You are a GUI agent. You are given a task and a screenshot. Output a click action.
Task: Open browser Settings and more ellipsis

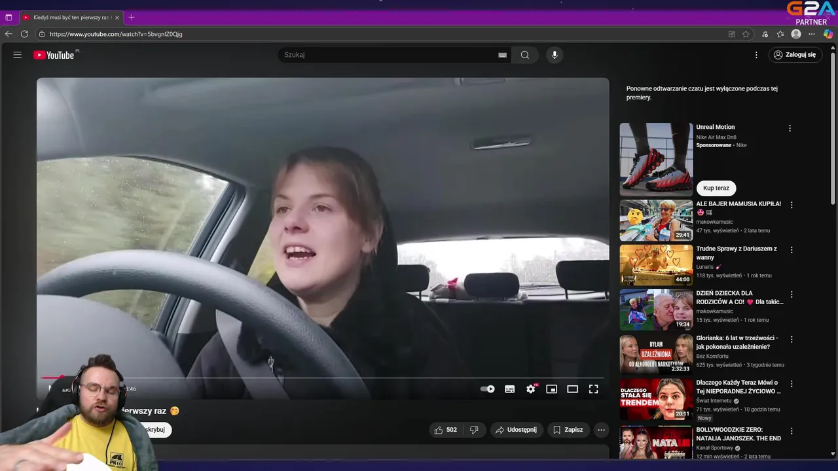click(x=812, y=34)
